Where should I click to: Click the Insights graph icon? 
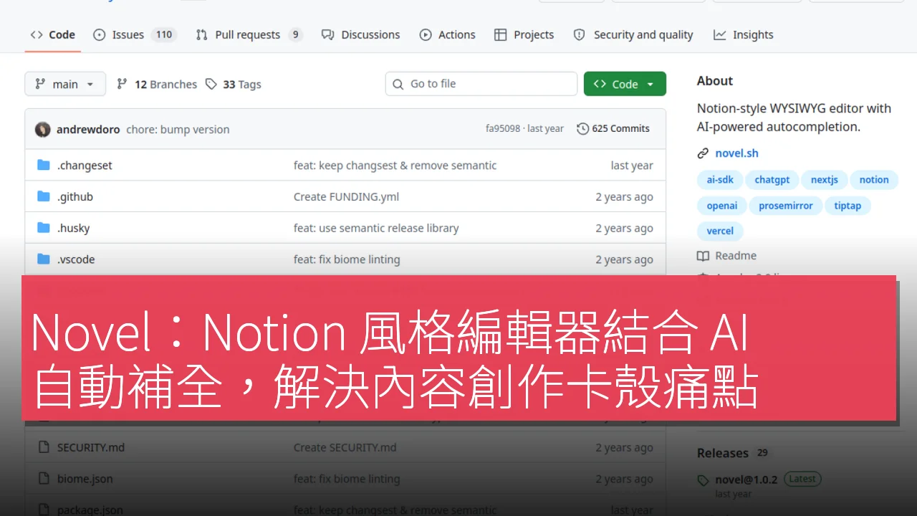click(x=720, y=34)
